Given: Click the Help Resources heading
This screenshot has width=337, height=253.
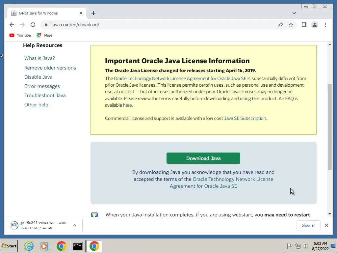Looking at the screenshot, I should click(x=43, y=45).
